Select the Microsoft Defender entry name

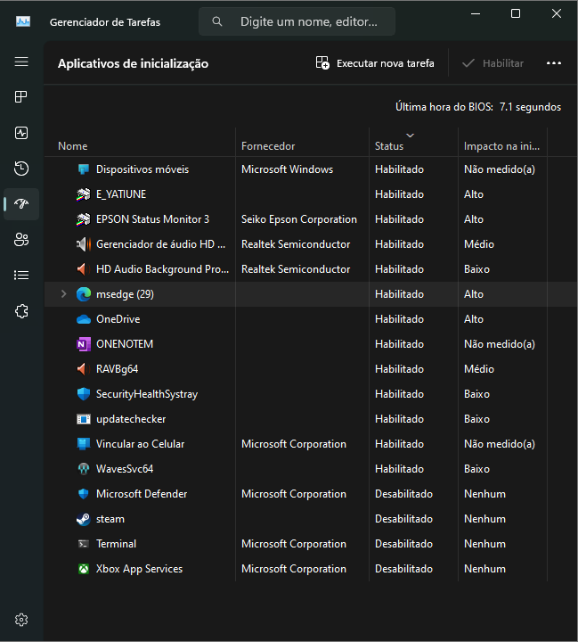click(142, 494)
